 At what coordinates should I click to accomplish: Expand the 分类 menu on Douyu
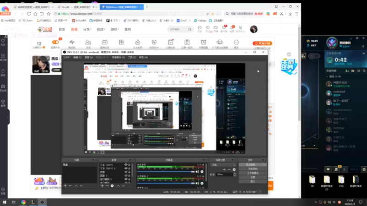[87, 29]
